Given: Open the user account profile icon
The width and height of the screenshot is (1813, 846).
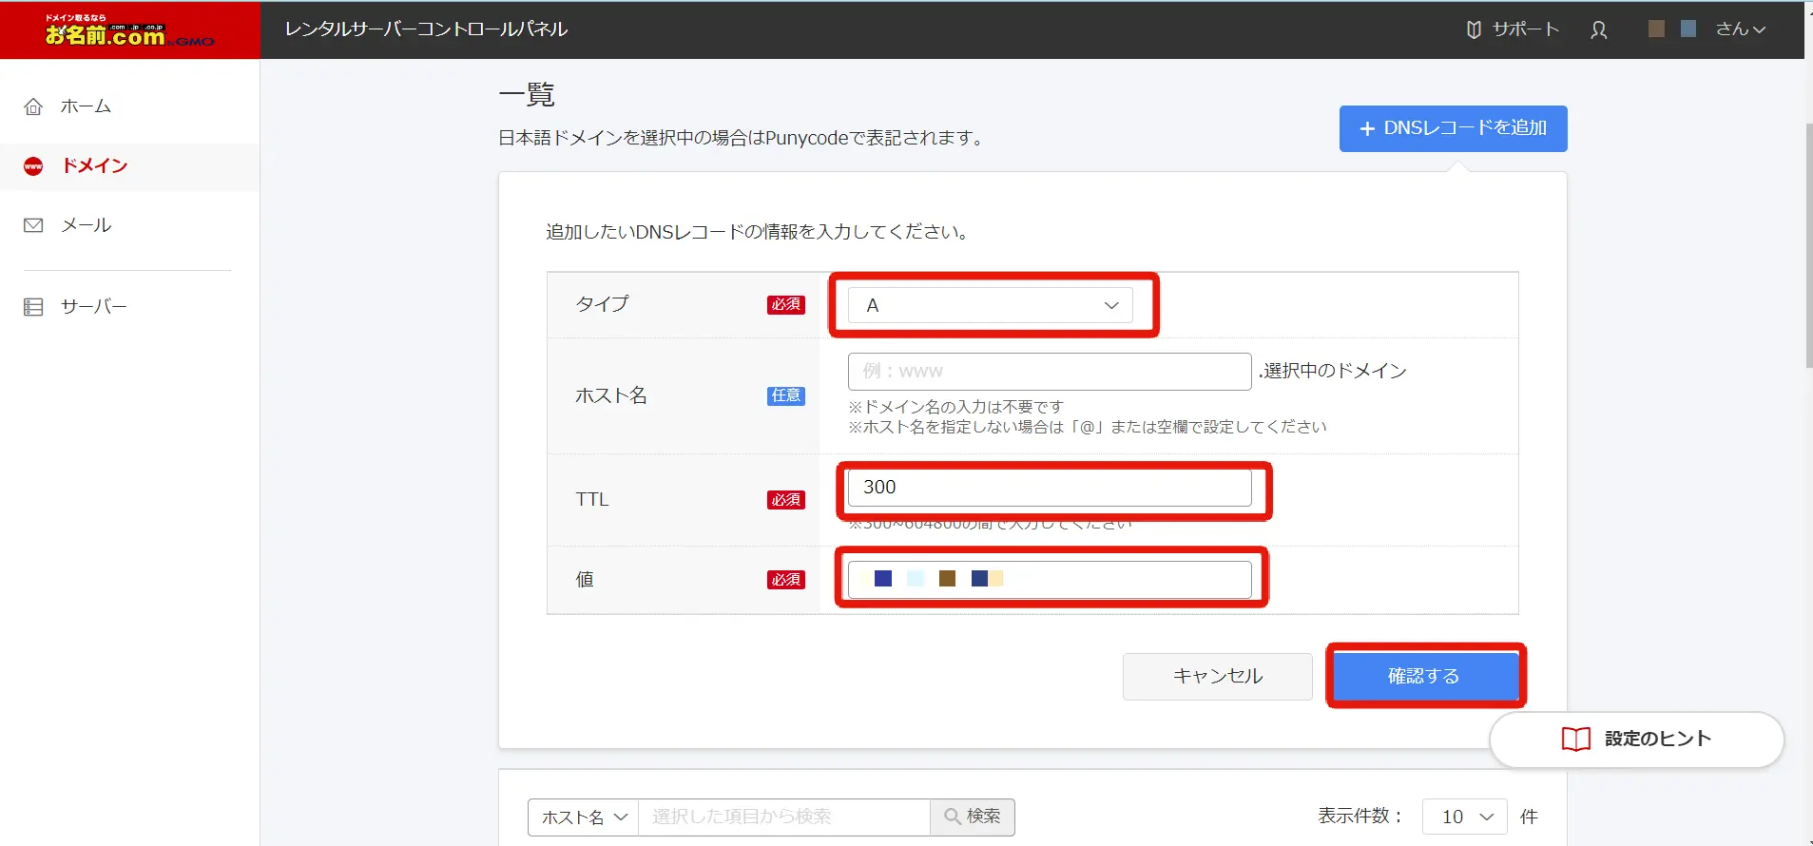Looking at the screenshot, I should click(1599, 29).
